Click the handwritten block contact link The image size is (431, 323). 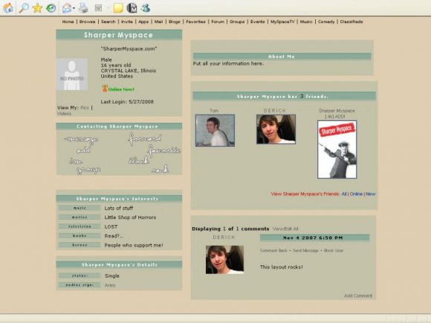139,160
